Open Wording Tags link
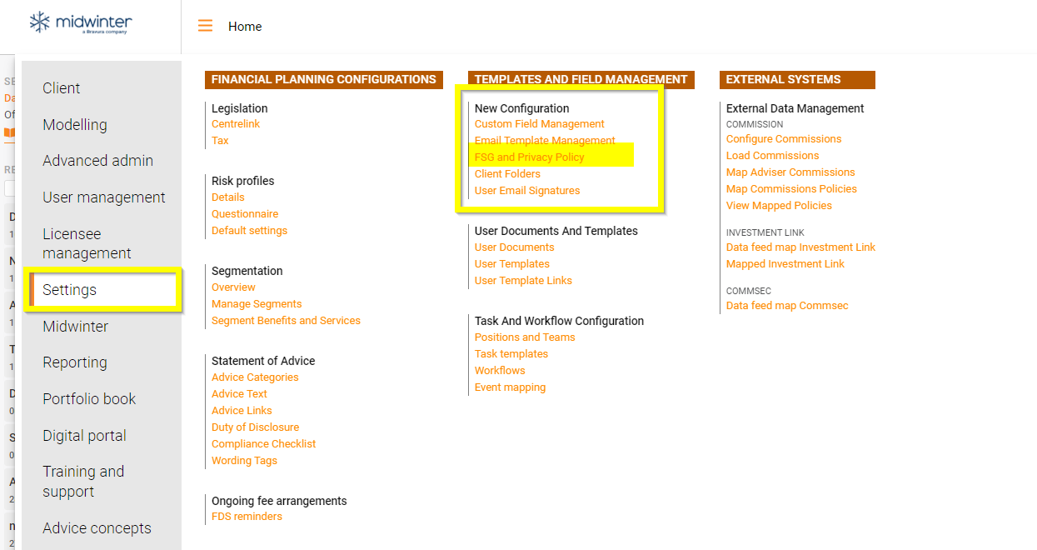1037x550 pixels. point(244,461)
